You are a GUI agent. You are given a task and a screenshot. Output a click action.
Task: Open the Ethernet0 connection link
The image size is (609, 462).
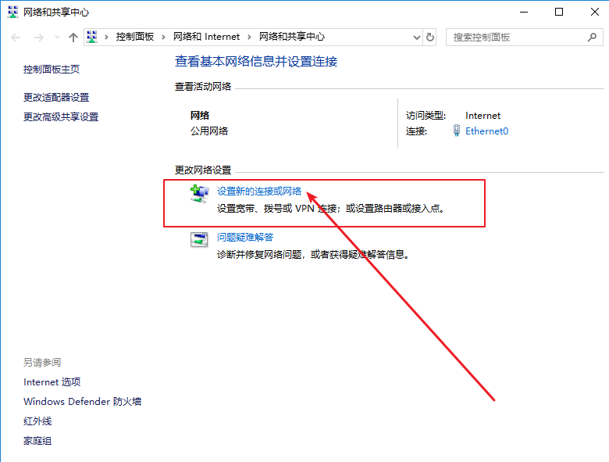point(486,131)
